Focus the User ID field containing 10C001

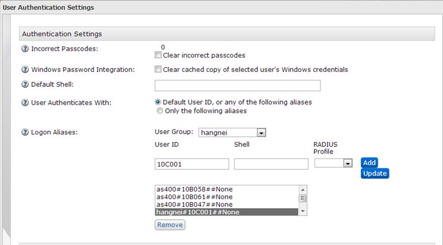point(191,164)
